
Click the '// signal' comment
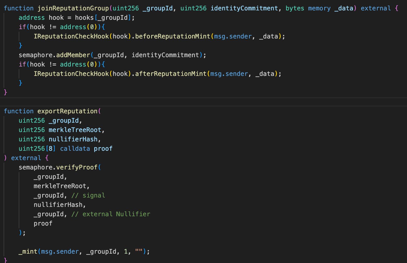(x=88, y=195)
